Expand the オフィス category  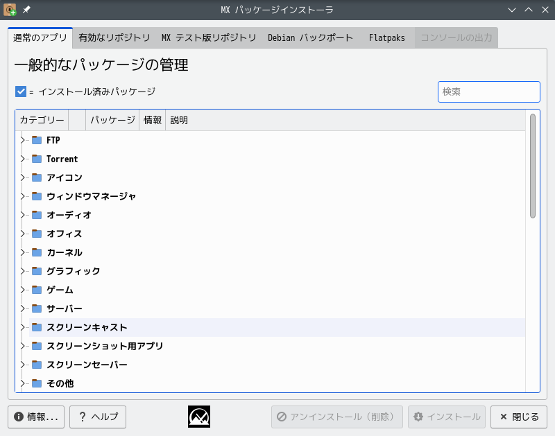pyautogui.click(x=23, y=234)
